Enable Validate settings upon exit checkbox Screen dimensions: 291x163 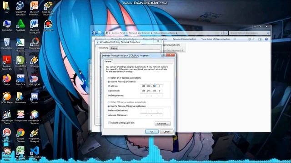click(x=110, y=123)
